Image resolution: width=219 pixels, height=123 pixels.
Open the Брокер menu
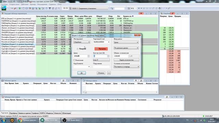(33, 4)
